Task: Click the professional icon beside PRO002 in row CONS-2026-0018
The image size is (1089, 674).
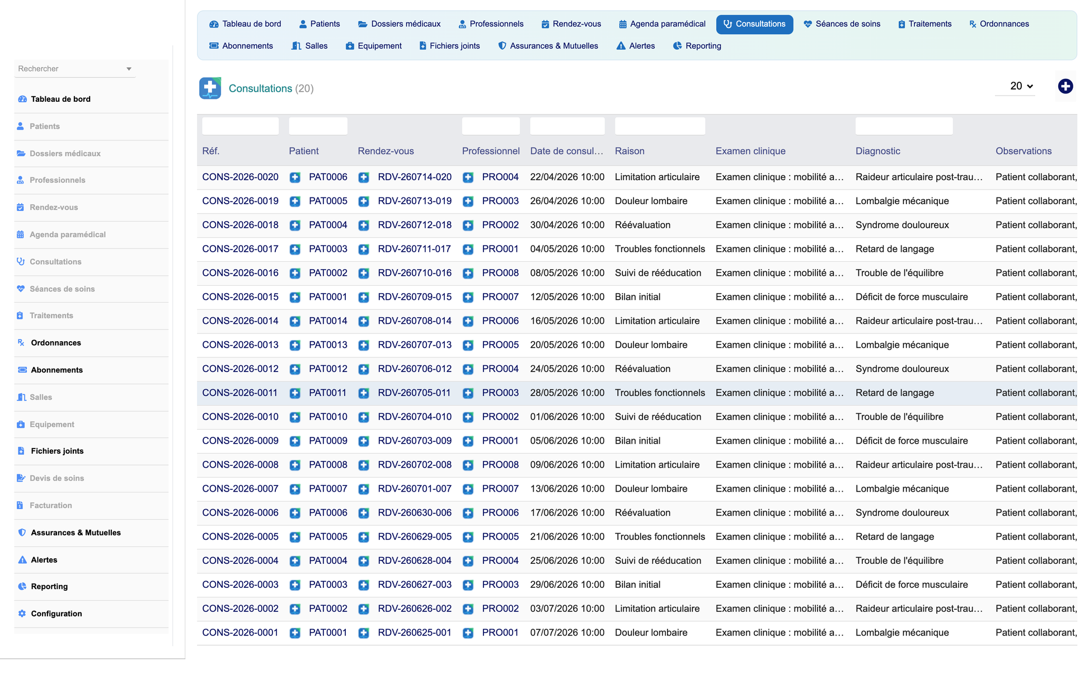Action: [x=468, y=225]
